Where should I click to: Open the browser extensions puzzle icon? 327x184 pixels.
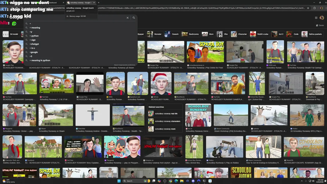(x=314, y=8)
